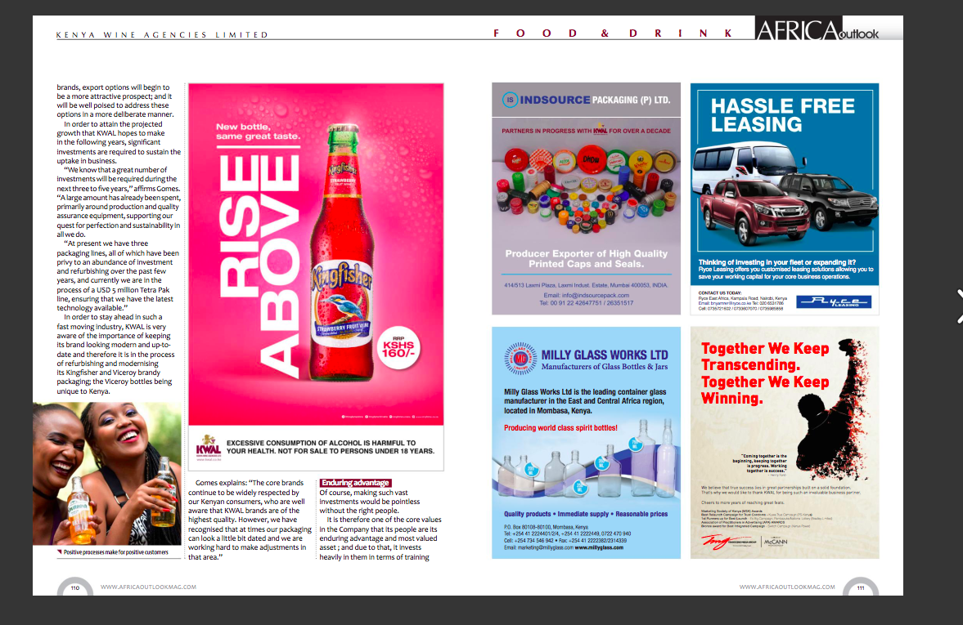Click the 'MILLY GLASS WORKS LTD' title

[605, 355]
